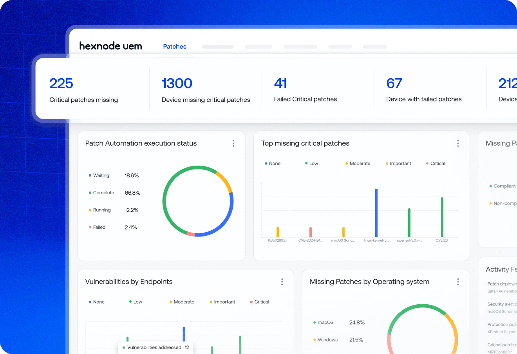Click the Hexnode UEM logo
This screenshot has width=517, height=354.
tap(110, 46)
